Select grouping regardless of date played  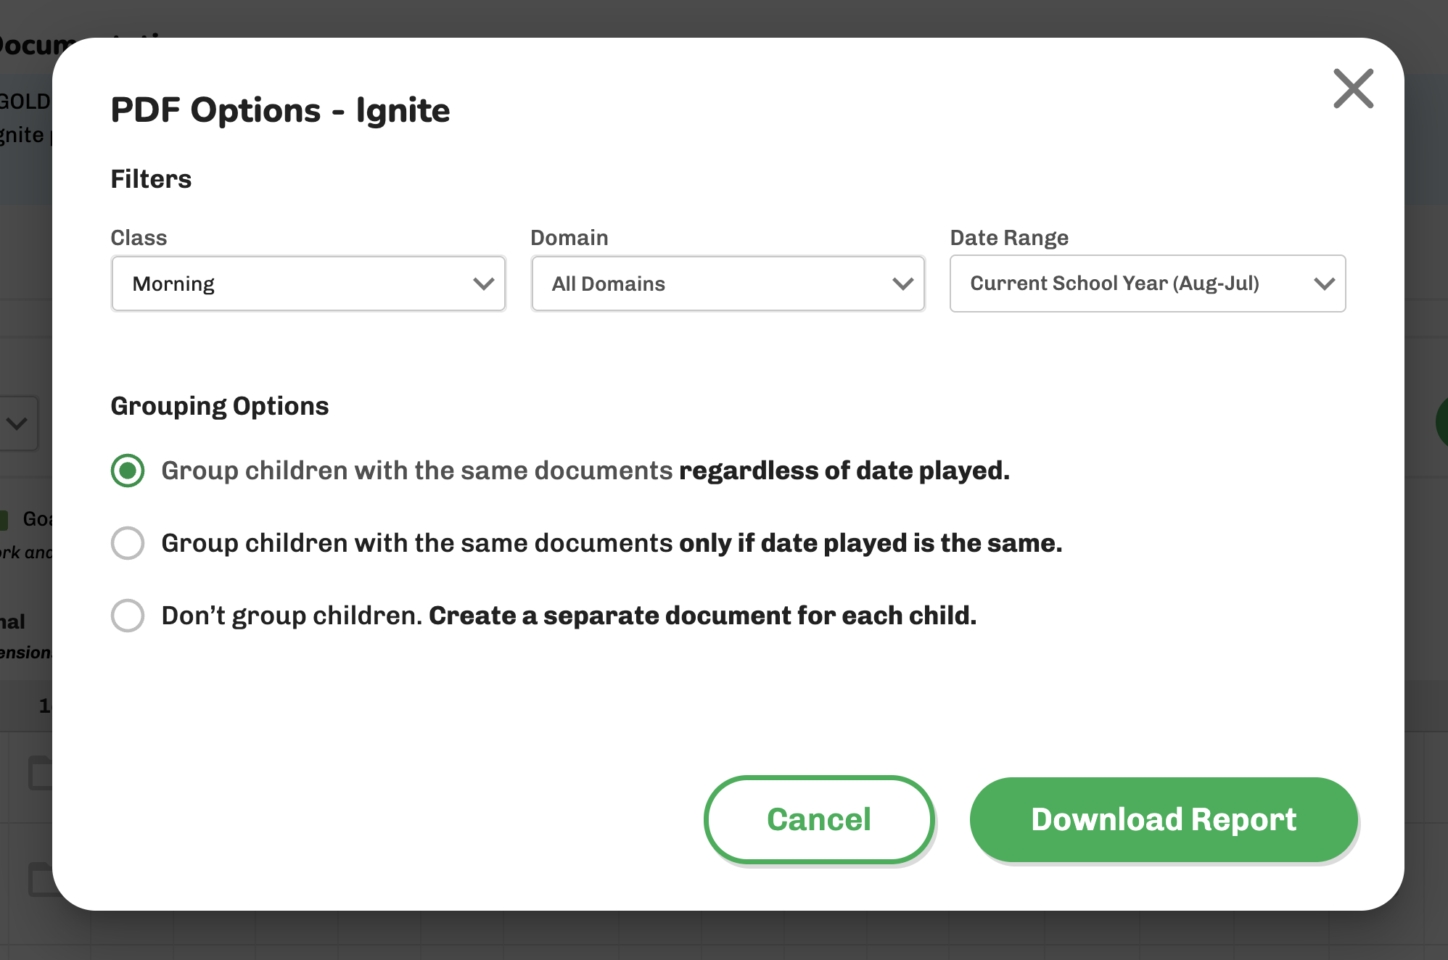tap(128, 471)
